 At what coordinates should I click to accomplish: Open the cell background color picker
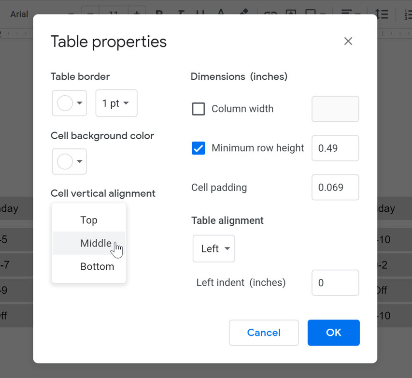[x=69, y=161]
